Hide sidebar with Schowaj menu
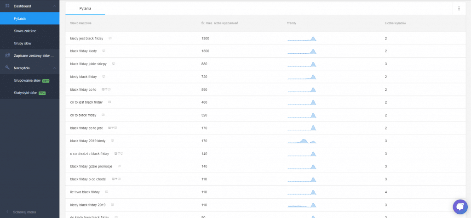Viewport: 471px width, 218px height. [25, 212]
